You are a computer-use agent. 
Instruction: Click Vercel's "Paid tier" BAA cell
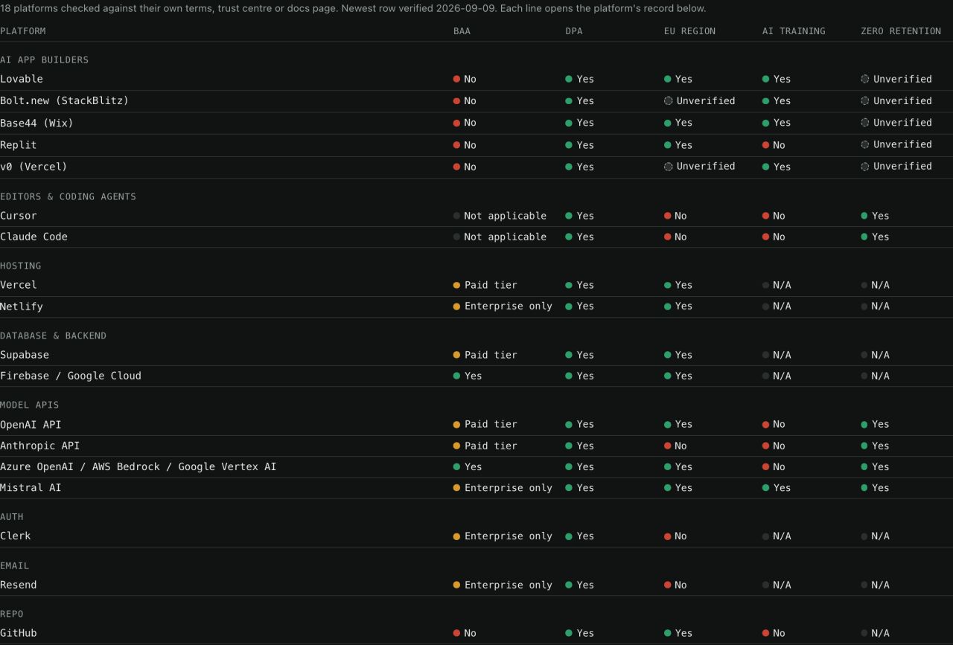(485, 285)
